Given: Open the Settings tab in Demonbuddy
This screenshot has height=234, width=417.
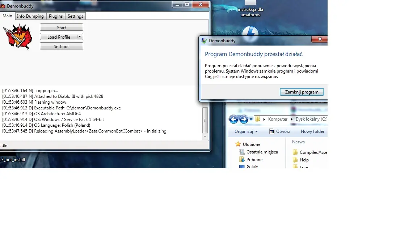Looking at the screenshot, I should pos(75,16).
